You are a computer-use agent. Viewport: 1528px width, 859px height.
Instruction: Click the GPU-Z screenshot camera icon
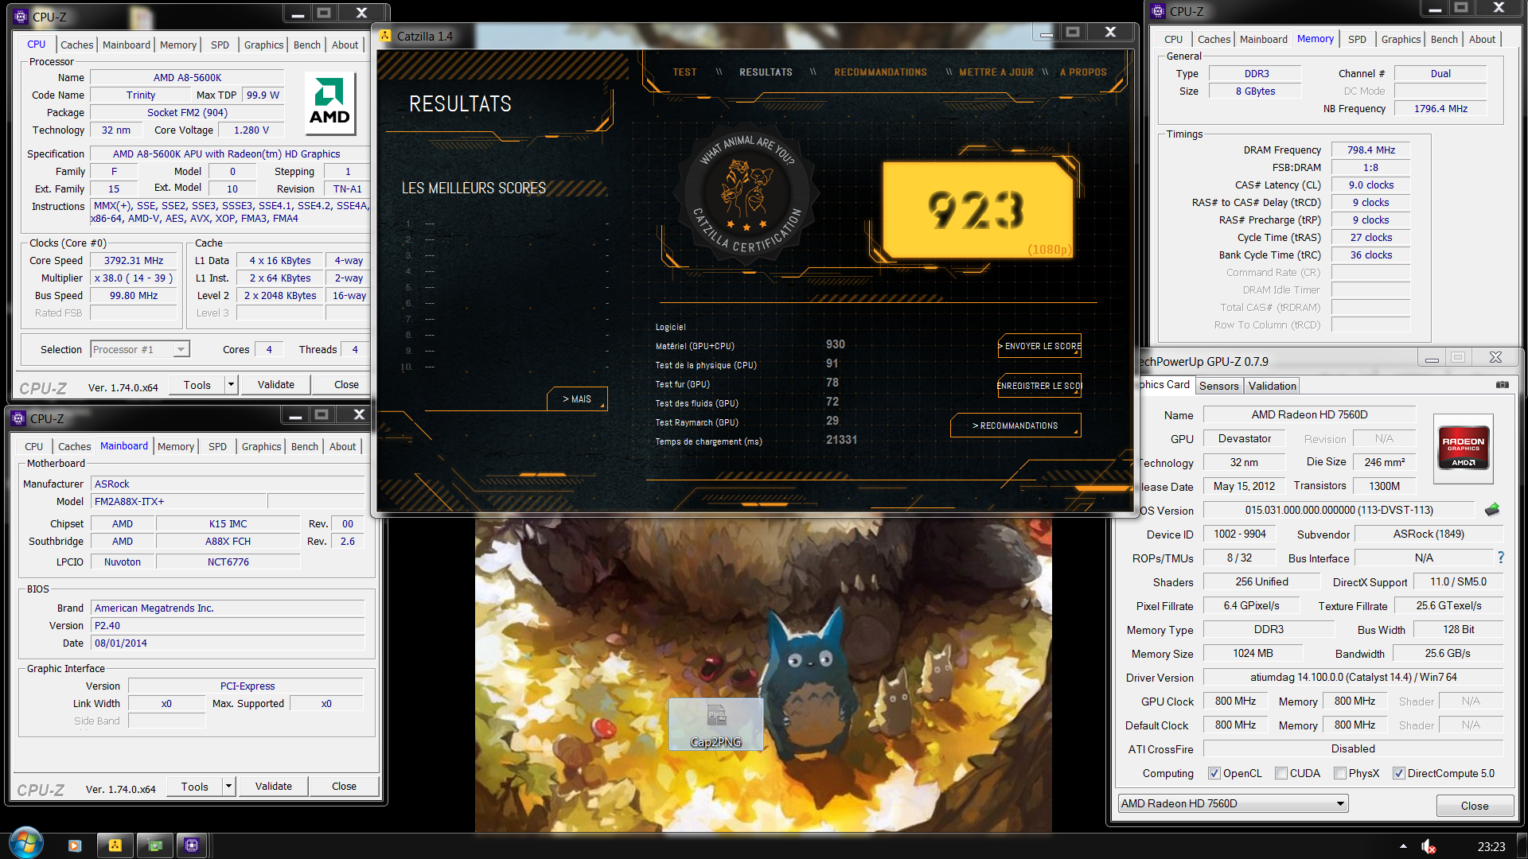pos(1502,385)
